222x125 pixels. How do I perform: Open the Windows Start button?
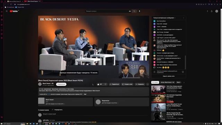click(1, 124)
